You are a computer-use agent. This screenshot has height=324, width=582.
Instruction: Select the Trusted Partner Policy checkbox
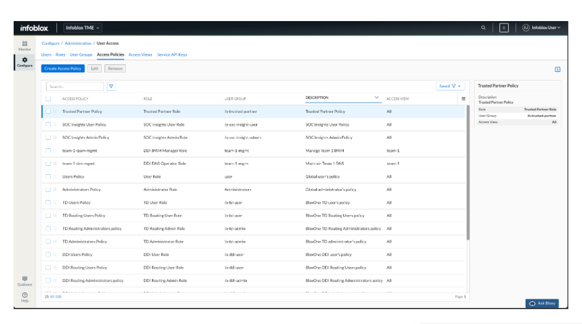click(48, 112)
